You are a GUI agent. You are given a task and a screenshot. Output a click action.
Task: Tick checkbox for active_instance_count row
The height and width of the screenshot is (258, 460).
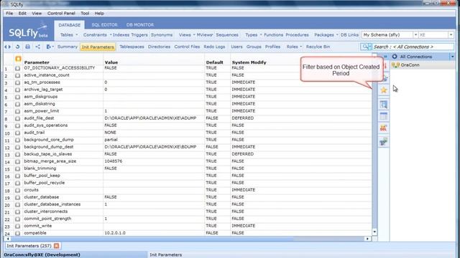tap(17, 75)
